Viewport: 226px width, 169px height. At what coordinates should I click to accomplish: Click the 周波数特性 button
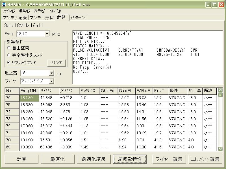click(x=130, y=159)
